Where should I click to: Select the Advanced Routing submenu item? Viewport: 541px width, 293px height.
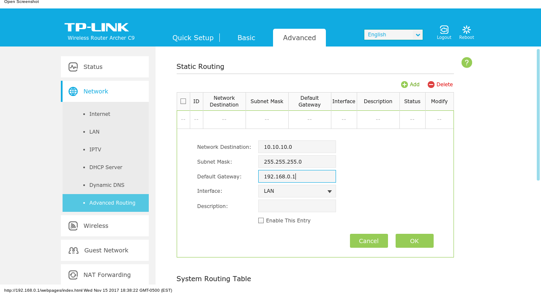pyautogui.click(x=106, y=203)
